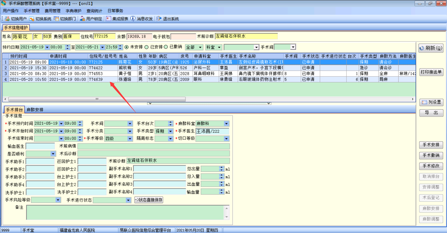Click the 手术修改 button

431,166
